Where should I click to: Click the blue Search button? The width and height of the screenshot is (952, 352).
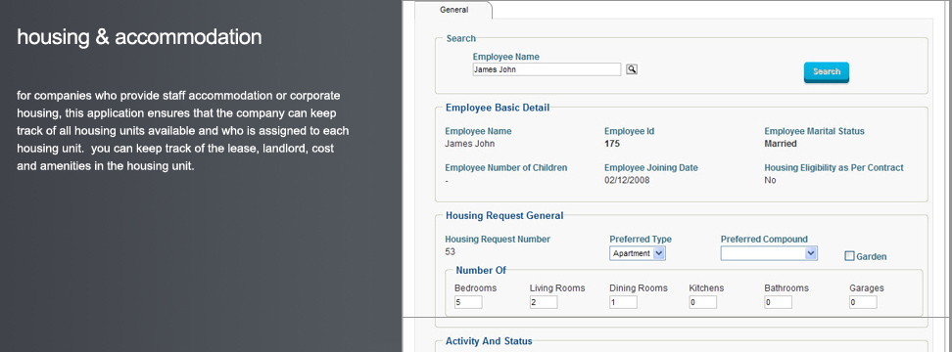point(827,72)
